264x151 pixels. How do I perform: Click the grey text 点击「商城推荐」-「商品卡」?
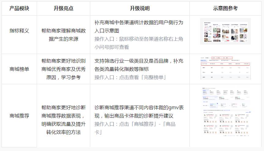point(135,128)
